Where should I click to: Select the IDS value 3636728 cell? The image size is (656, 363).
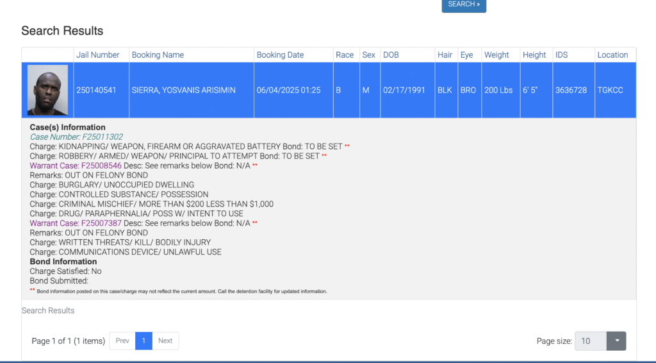[571, 90]
